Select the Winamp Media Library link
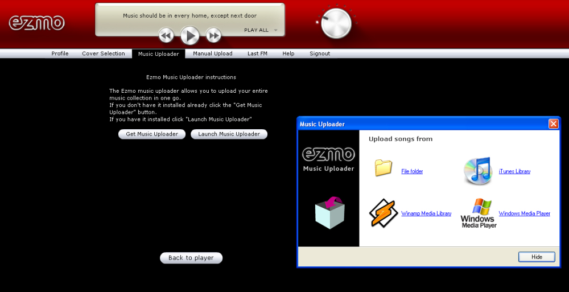This screenshot has width=569, height=292. coord(426,213)
